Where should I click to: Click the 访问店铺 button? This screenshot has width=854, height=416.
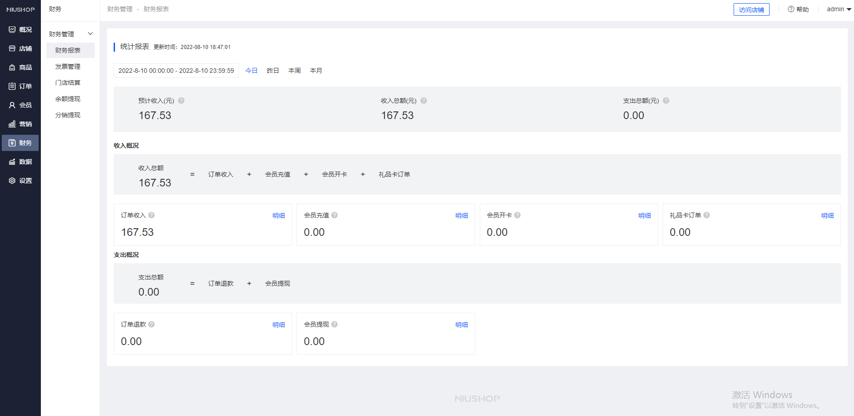click(751, 9)
